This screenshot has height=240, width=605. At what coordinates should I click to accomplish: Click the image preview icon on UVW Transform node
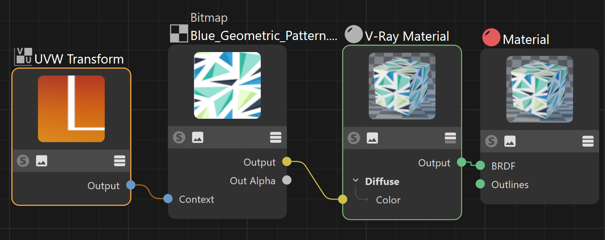pyautogui.click(x=41, y=160)
